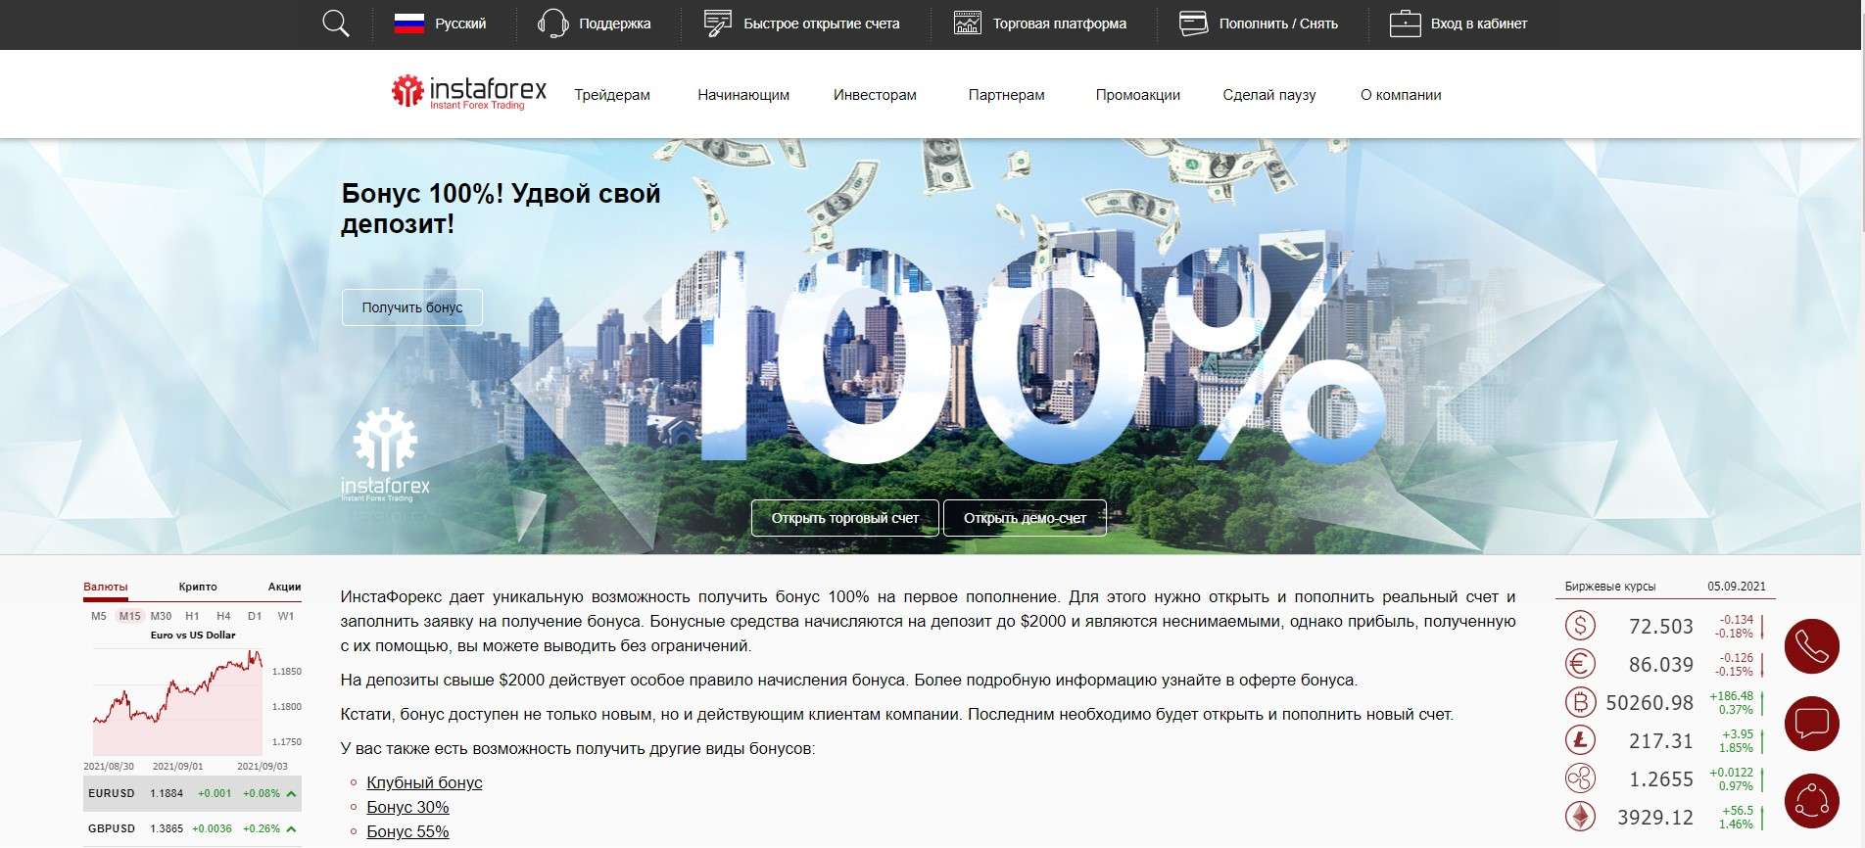The image size is (1865, 848).
Task: Click the 1.2655 Ripple price value
Action: (1661, 779)
